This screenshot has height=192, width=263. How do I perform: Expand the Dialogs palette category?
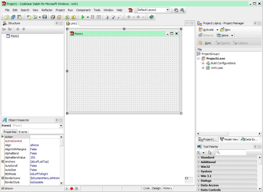[199, 181]
